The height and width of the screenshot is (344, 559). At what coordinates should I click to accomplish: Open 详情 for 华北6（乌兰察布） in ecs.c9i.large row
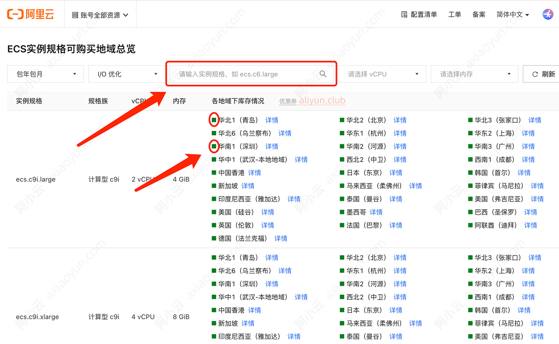pyautogui.click(x=285, y=133)
